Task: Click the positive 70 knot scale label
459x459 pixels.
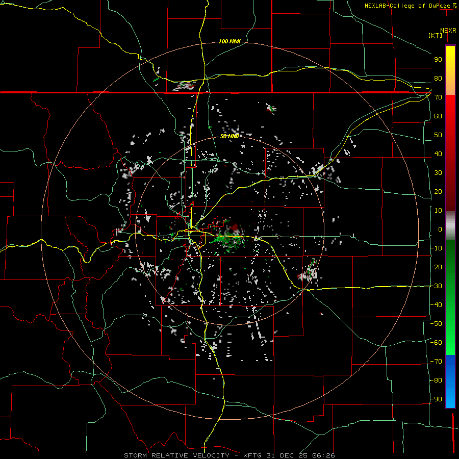Action: coord(438,97)
